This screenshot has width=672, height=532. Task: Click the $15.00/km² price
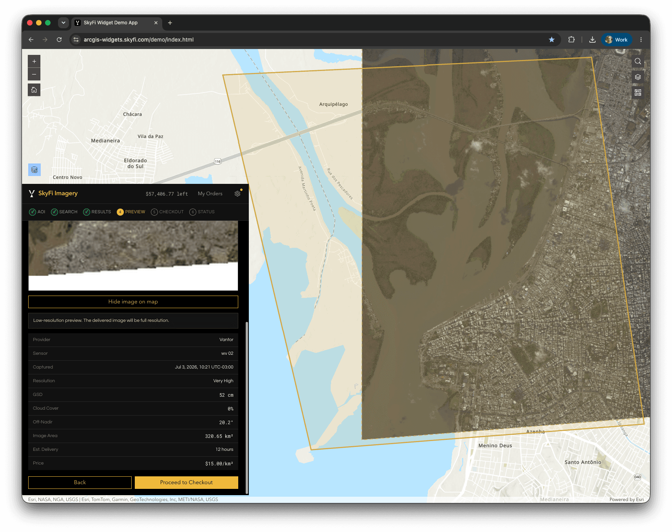219,464
